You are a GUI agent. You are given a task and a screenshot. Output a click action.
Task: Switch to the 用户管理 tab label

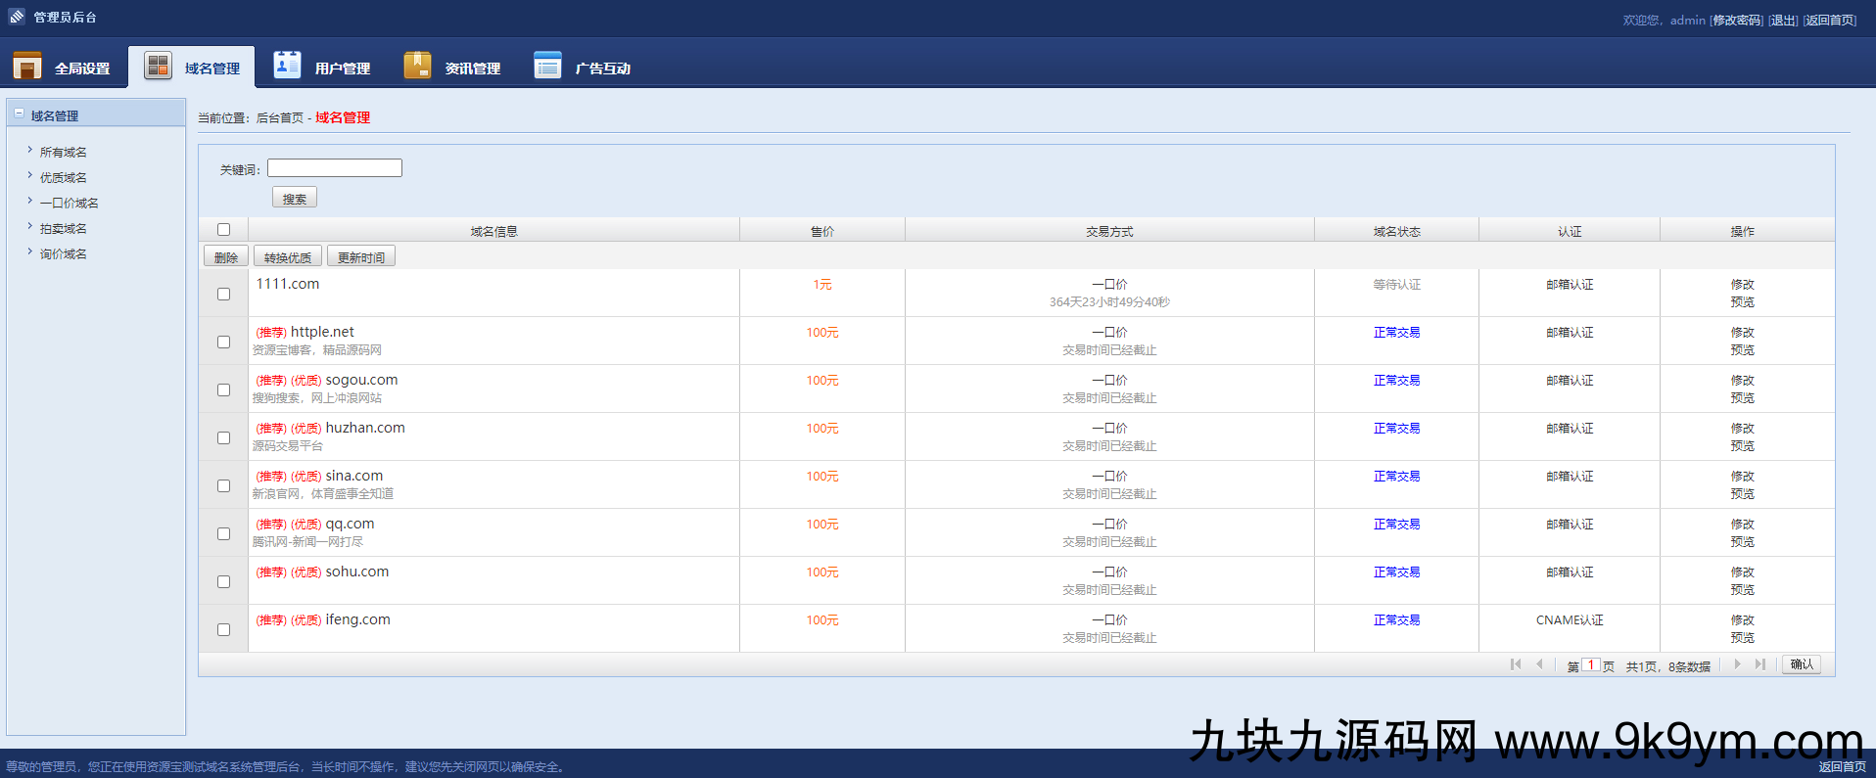coord(342,69)
